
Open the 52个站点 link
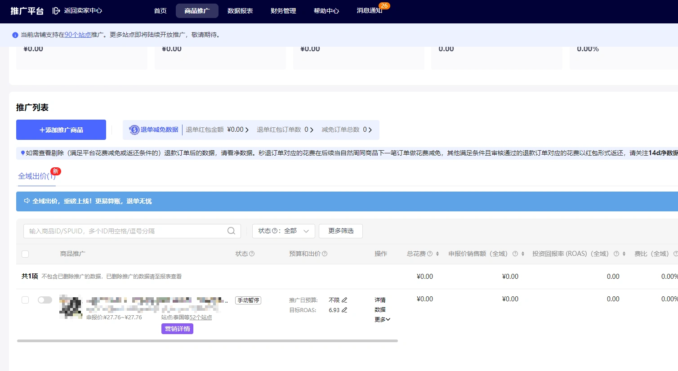point(201,317)
